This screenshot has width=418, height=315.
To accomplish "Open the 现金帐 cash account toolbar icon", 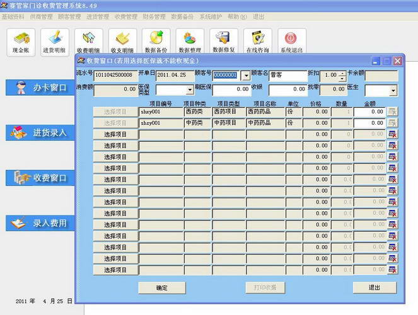I will tap(21, 42).
